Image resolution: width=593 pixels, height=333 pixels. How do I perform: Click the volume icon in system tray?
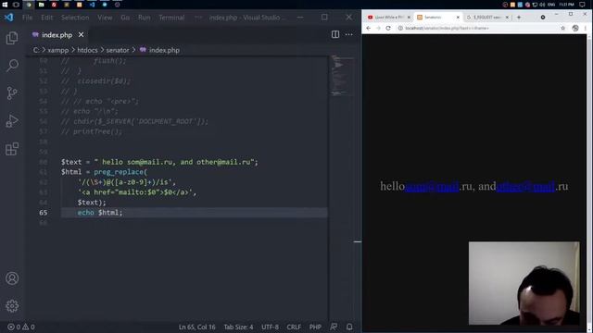[x=542, y=5]
